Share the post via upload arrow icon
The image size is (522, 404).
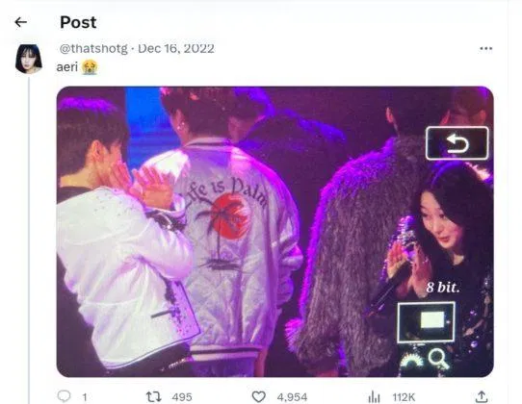point(482,396)
